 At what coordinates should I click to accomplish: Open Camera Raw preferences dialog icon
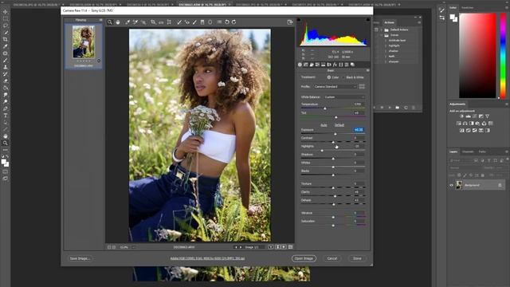219,22
